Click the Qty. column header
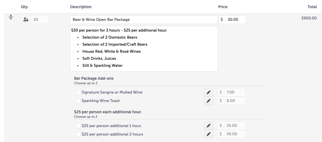The image size is (322, 142). pos(25,7)
